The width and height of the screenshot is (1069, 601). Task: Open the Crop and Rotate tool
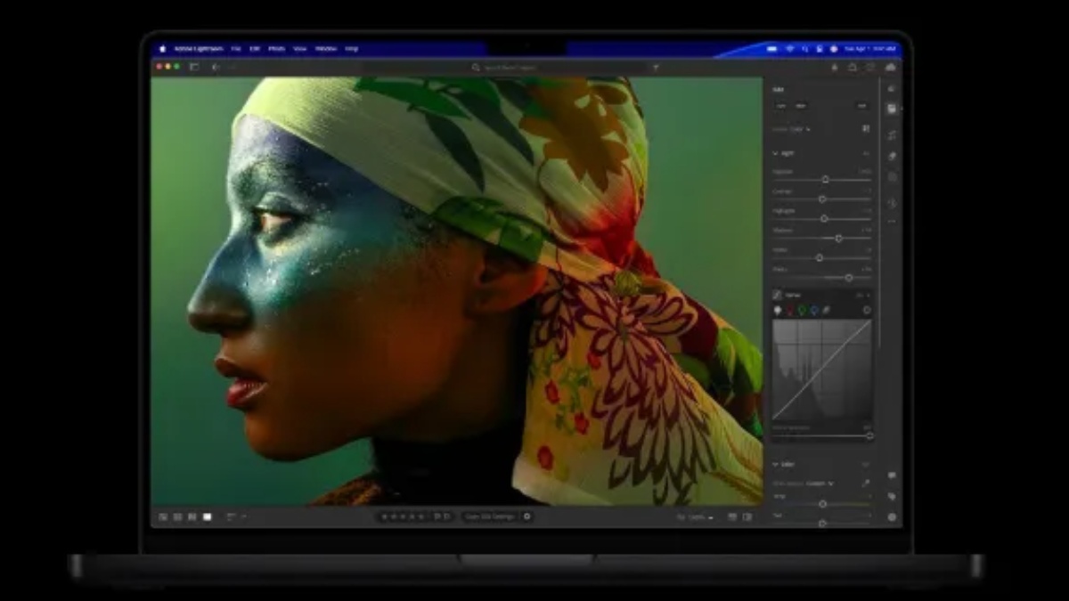click(892, 134)
